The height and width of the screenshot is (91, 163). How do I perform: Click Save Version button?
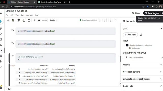[152, 13]
